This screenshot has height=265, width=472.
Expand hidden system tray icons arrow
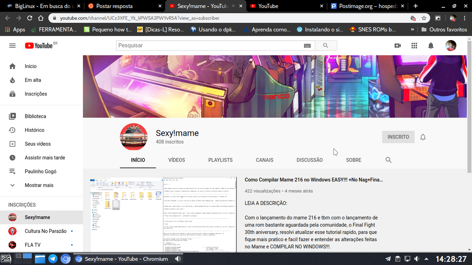click(426, 259)
